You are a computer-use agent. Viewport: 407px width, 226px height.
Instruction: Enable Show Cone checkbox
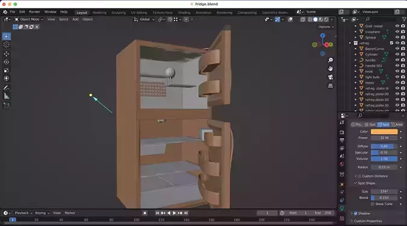[373, 204]
